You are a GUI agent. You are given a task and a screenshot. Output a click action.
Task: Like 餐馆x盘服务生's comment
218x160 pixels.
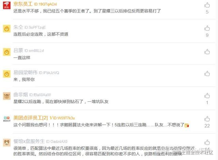coord(207,142)
